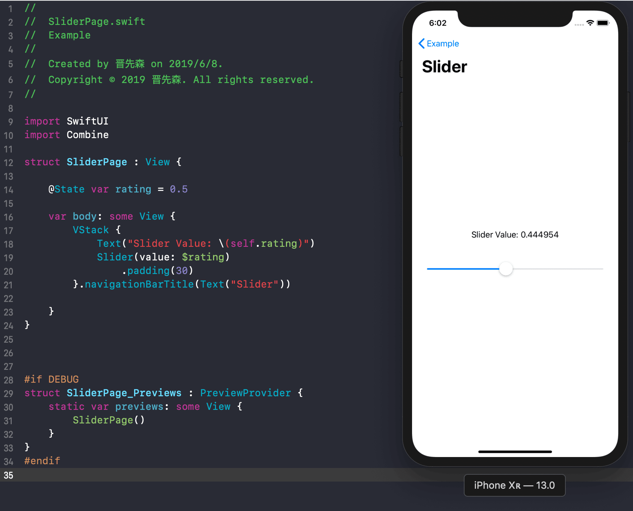
Task: Click the Slider Value: 0.444954 text
Action: tap(515, 234)
